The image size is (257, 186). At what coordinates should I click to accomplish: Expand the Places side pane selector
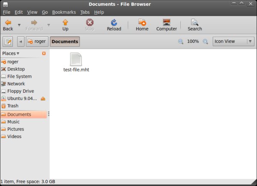[x=11, y=53]
